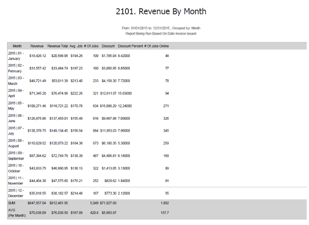Click the # Of Jobs column header

tap(91, 46)
